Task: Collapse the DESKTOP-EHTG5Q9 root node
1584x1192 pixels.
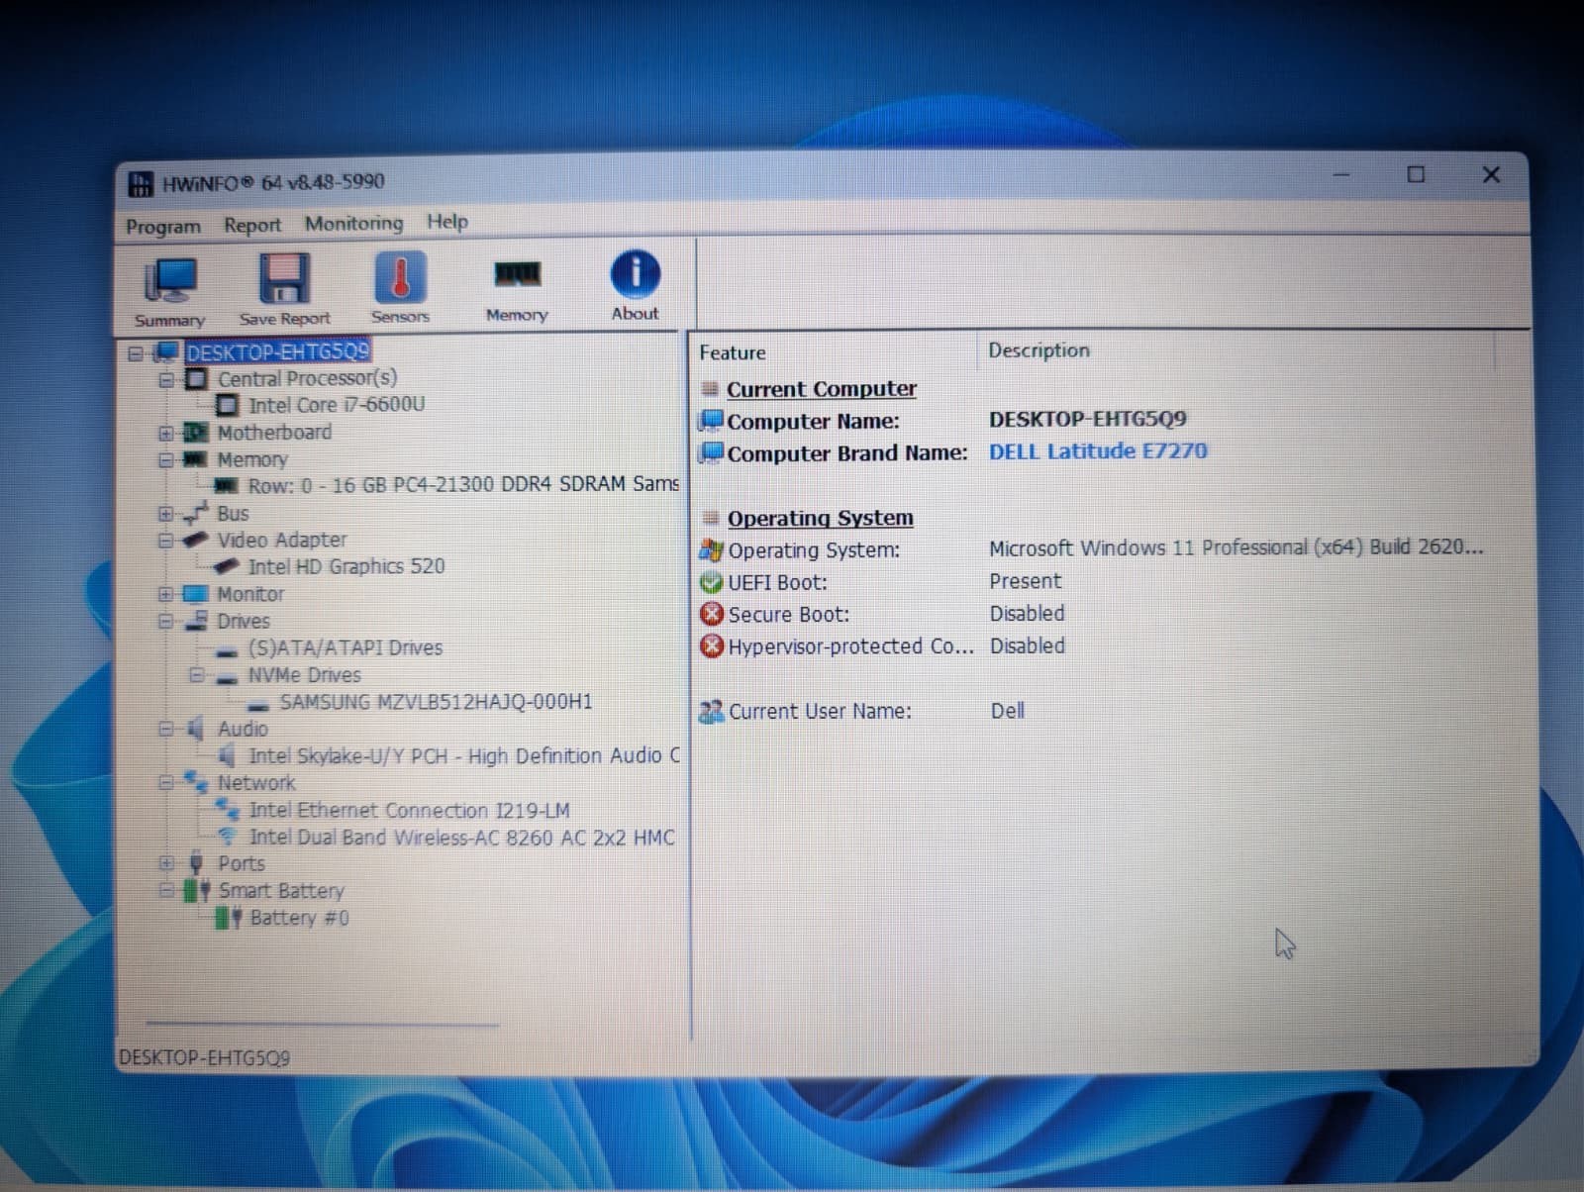Action: coord(136,353)
